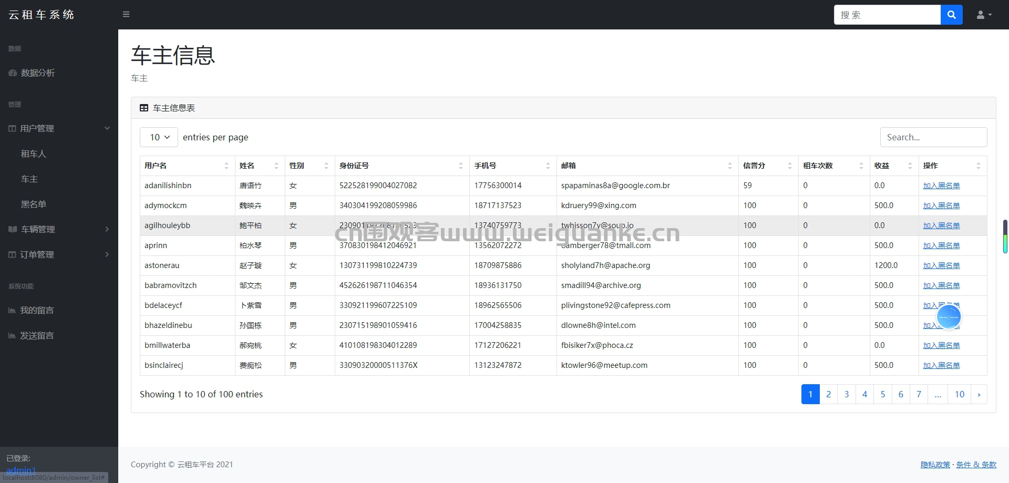Viewport: 1009px width, 483px height.
Task: Click the 车辆管理 book icon
Action: [x=13, y=229]
